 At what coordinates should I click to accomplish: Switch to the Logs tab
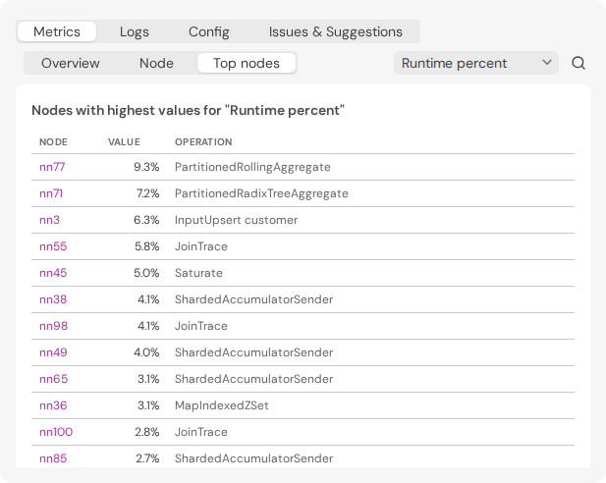click(x=135, y=31)
